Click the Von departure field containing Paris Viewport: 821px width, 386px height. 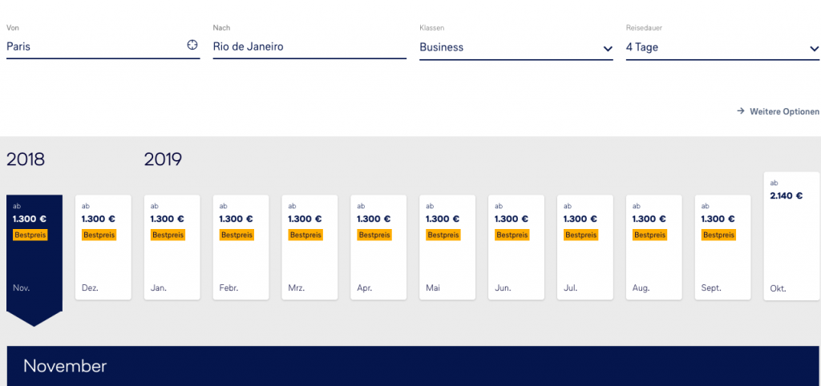pyautogui.click(x=92, y=46)
